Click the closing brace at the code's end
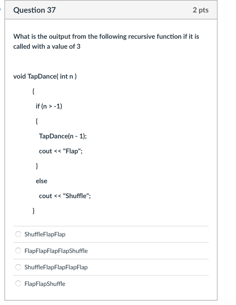Viewport: 236px width, 305px height. [33, 211]
